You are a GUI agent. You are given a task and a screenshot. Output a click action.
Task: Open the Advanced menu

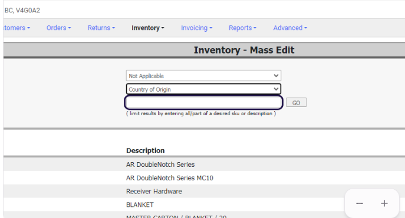pyautogui.click(x=290, y=28)
